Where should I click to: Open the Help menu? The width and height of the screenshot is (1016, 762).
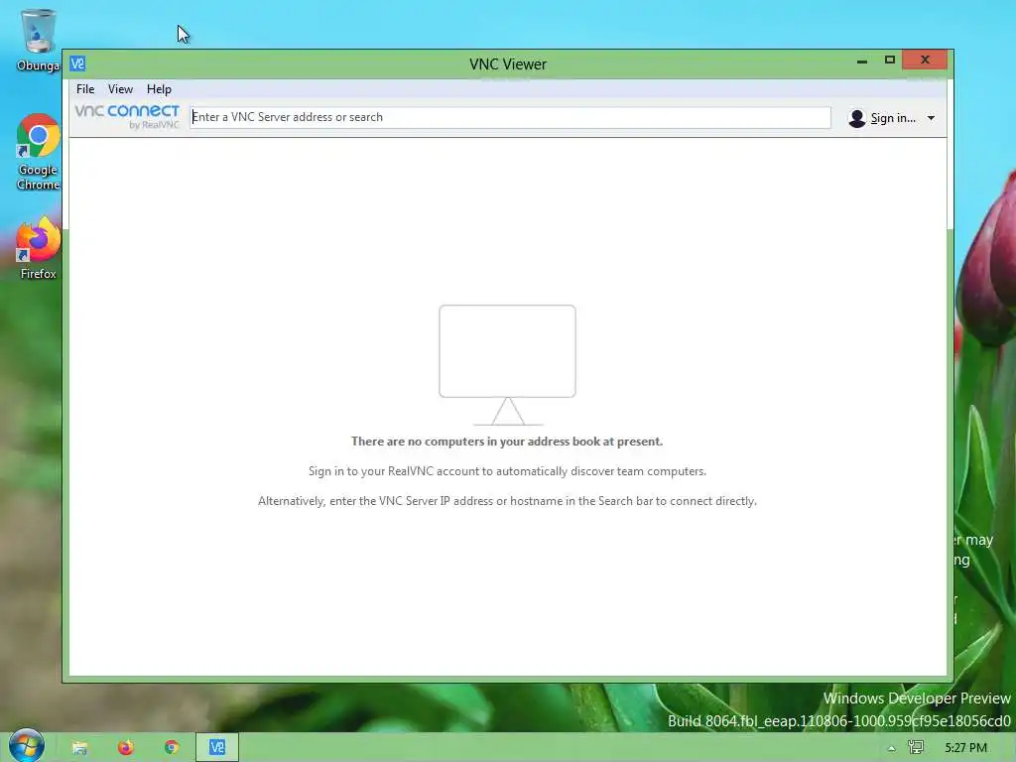[159, 89]
